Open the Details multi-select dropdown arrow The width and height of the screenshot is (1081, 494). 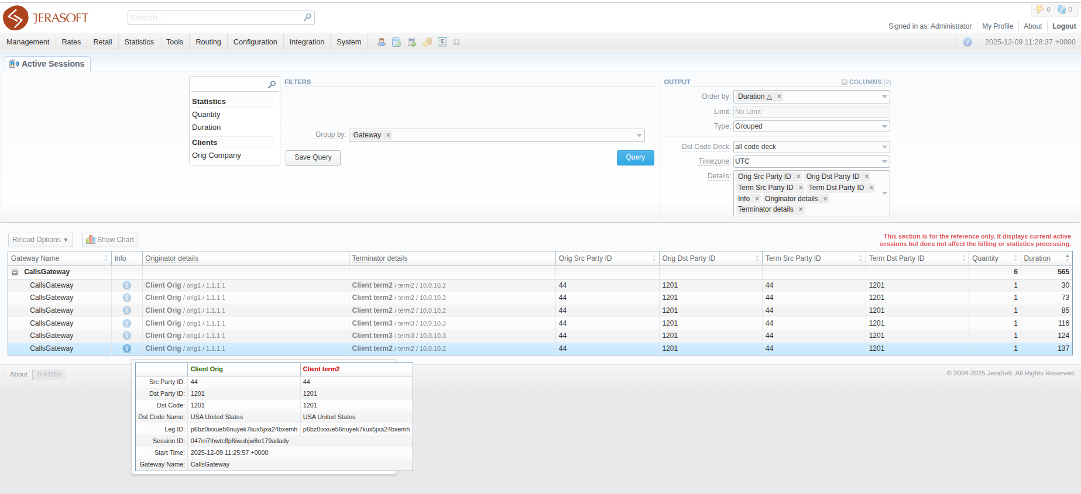click(884, 193)
